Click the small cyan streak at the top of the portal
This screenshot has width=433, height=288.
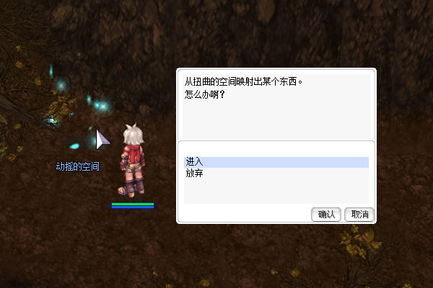pyautogui.click(x=51, y=70)
